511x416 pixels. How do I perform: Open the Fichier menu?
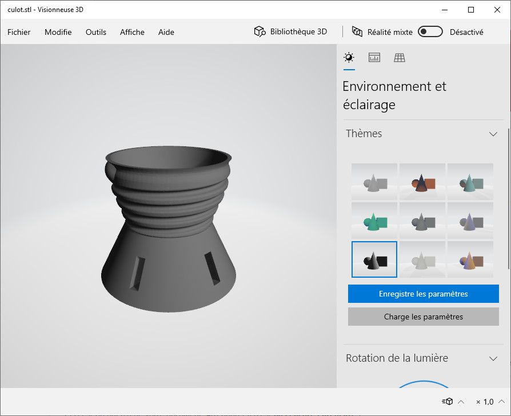19,32
